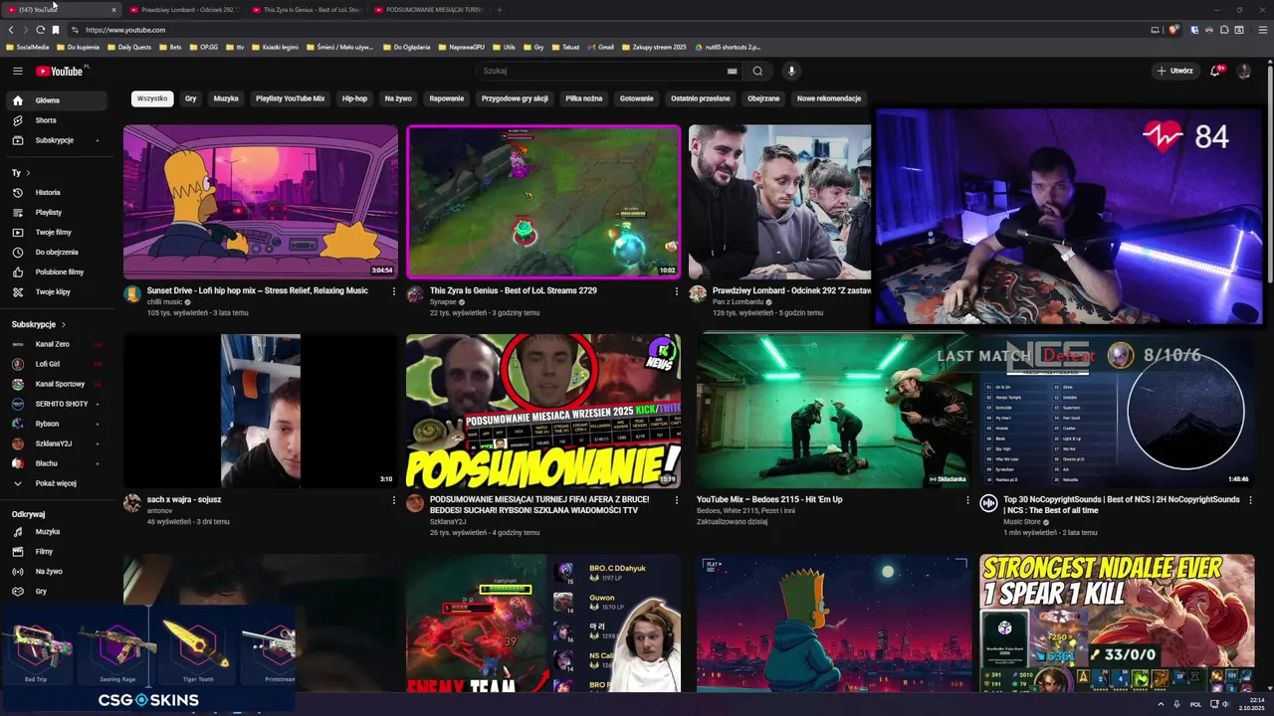Select the Gry filter chip

click(190, 98)
